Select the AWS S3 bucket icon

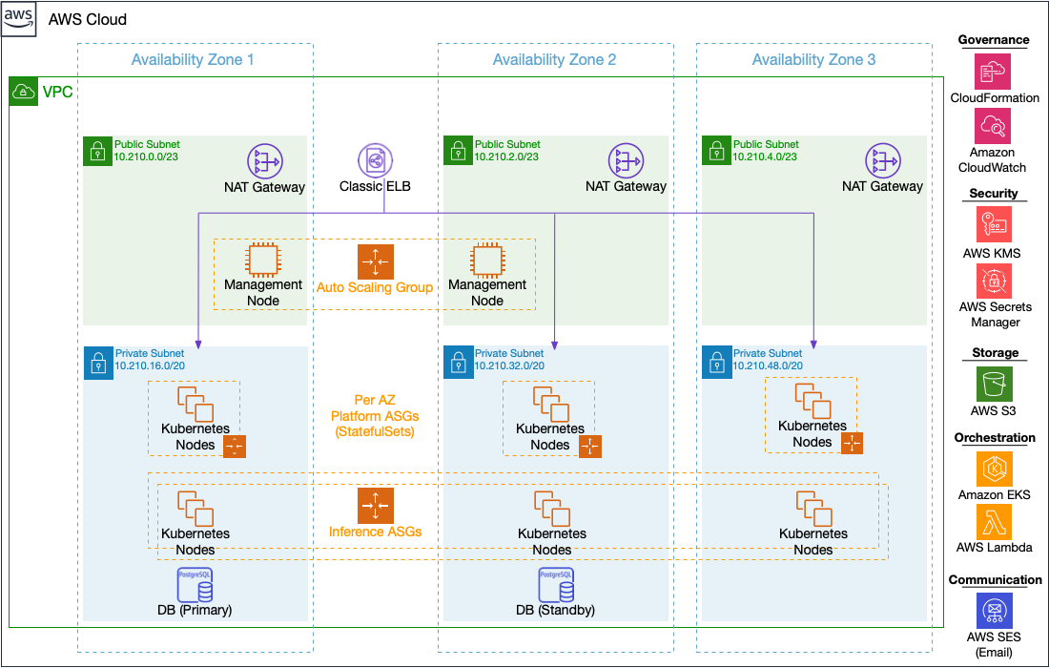(x=994, y=385)
